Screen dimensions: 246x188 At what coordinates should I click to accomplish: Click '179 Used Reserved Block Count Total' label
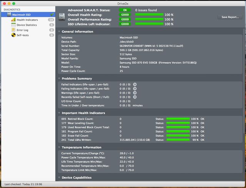[85, 128]
